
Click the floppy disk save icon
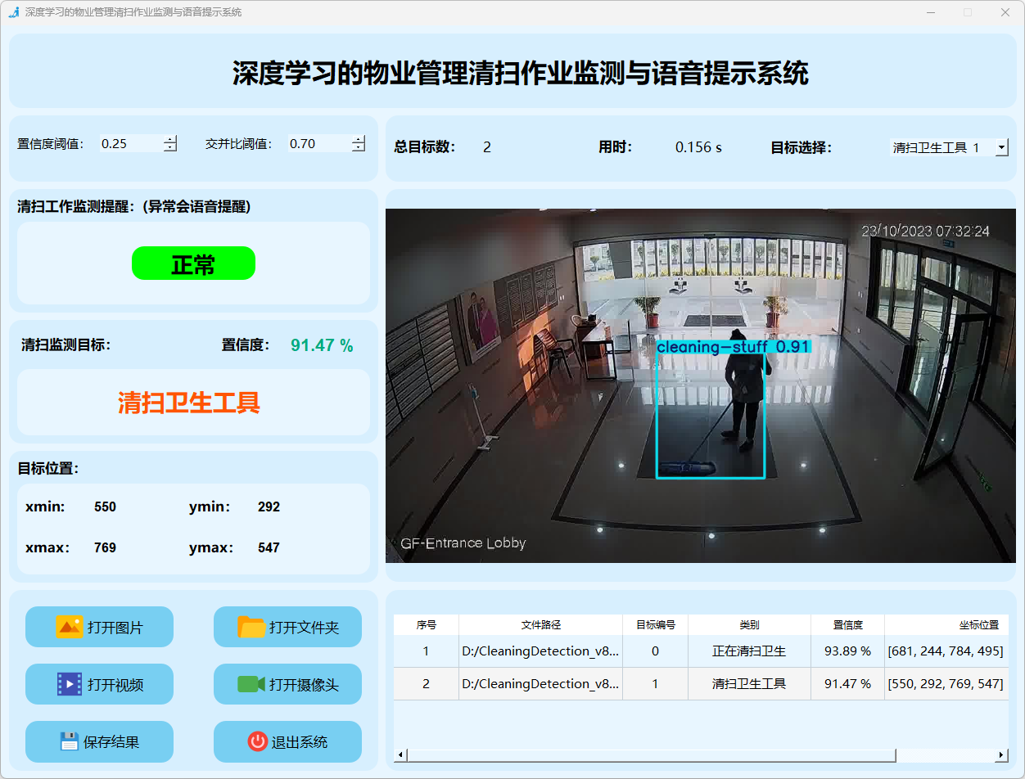70,741
